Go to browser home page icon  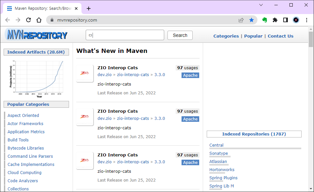[x=39, y=20]
